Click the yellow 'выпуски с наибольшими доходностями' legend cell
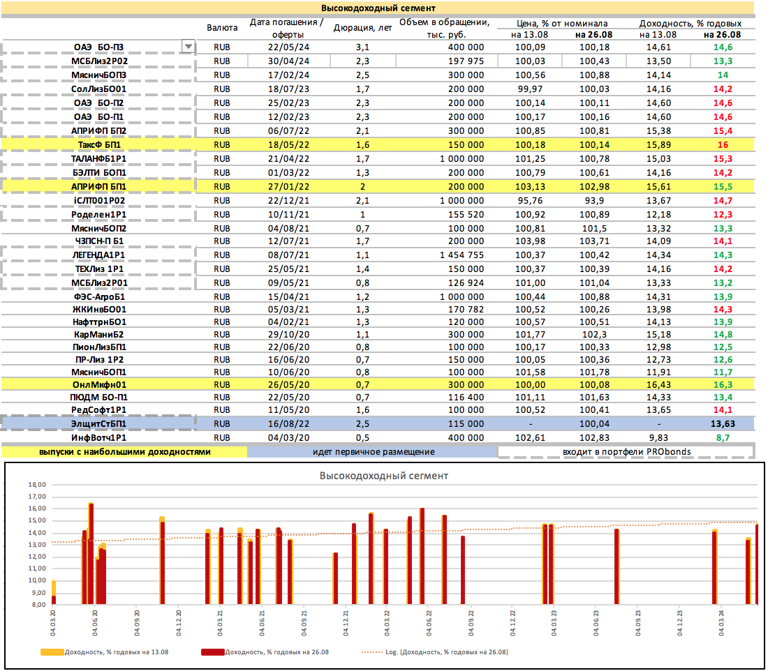The height and width of the screenshot is (671, 768). (x=124, y=451)
